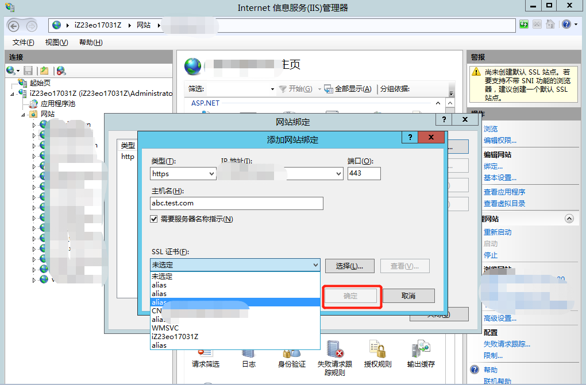Image resolution: width=586 pixels, height=385 pixels.
Task: Click the 查看应用程序 link
Action: click(x=504, y=192)
